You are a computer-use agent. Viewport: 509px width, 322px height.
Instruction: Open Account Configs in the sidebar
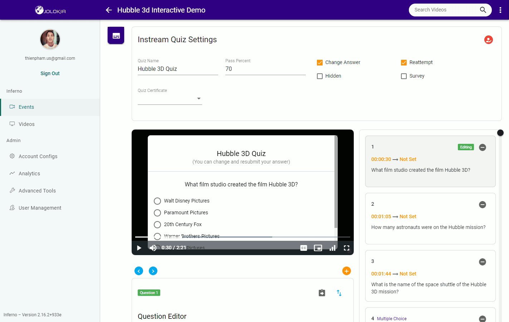[50, 156]
